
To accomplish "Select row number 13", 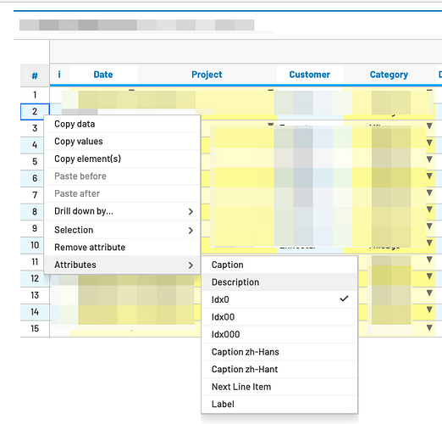I will pos(35,295).
